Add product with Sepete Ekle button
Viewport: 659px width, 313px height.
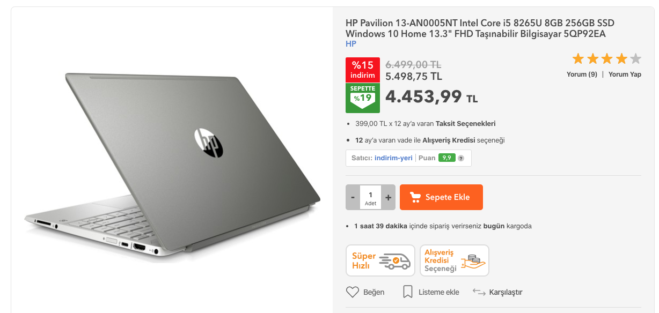pyautogui.click(x=442, y=197)
